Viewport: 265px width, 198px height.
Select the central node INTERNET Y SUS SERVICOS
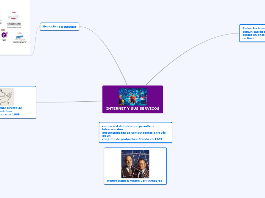click(132, 99)
